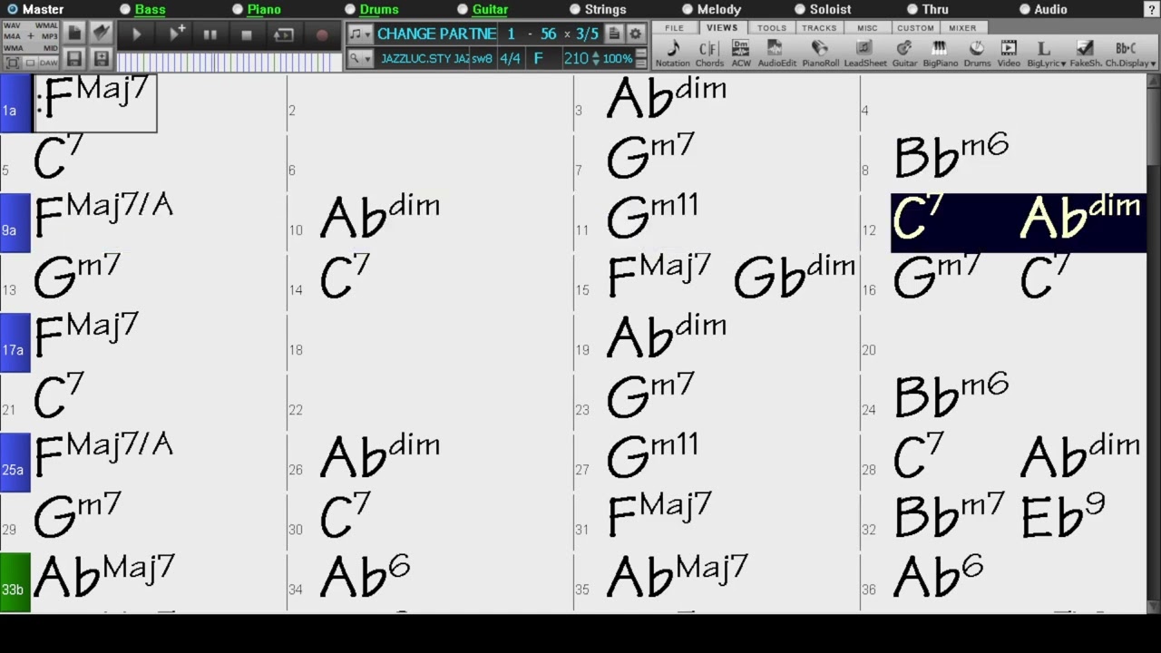Image resolution: width=1161 pixels, height=653 pixels.
Task: Create a new song file
Action: click(74, 34)
